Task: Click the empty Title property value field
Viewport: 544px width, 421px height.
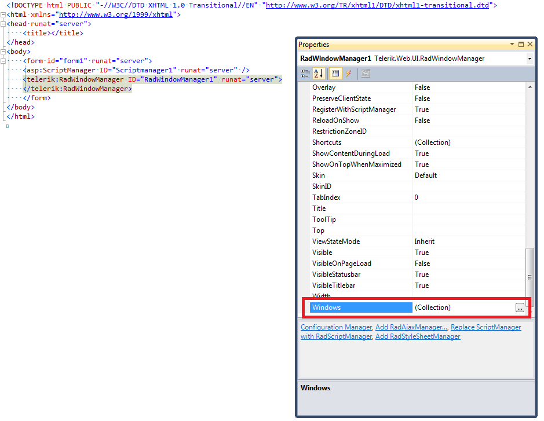Action: click(x=469, y=208)
